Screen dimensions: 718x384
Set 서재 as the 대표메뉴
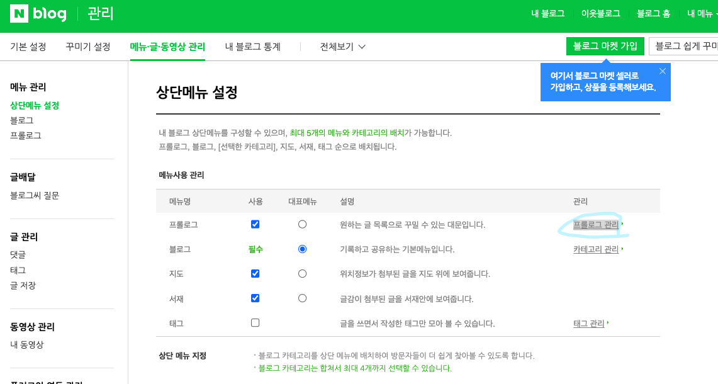point(302,298)
